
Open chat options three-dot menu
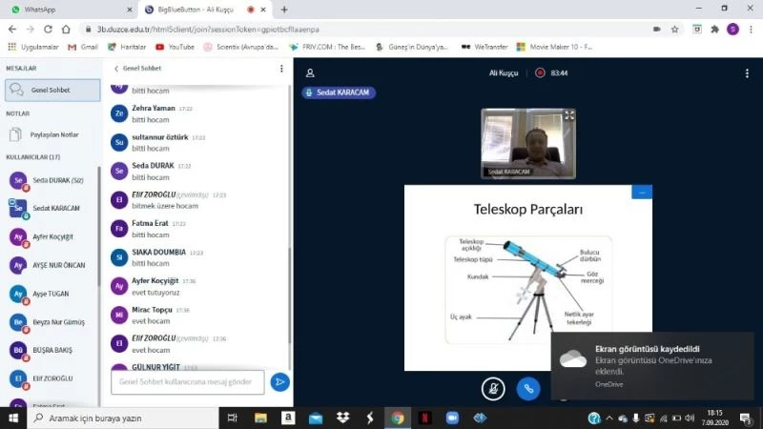click(x=281, y=69)
